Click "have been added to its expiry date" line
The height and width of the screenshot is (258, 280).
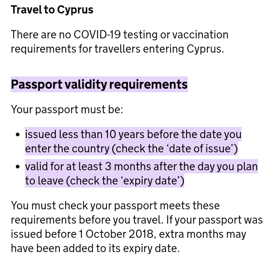click(x=95, y=248)
